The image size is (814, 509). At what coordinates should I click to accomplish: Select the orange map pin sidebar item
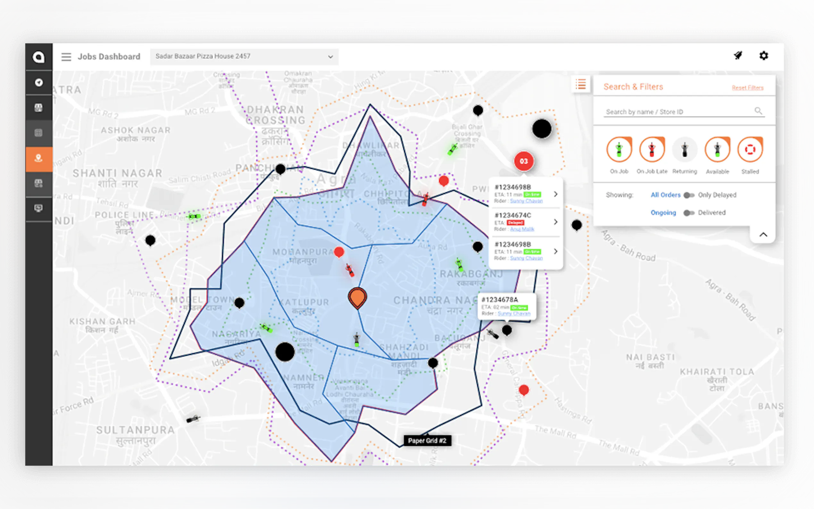(39, 158)
